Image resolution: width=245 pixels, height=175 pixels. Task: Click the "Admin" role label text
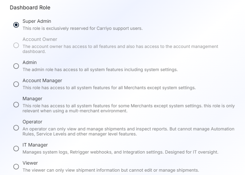[x=30, y=63]
